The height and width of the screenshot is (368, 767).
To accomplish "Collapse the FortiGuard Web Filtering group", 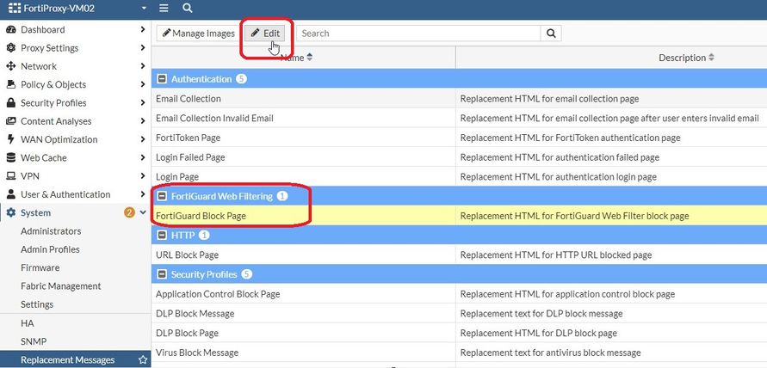I will pos(162,196).
